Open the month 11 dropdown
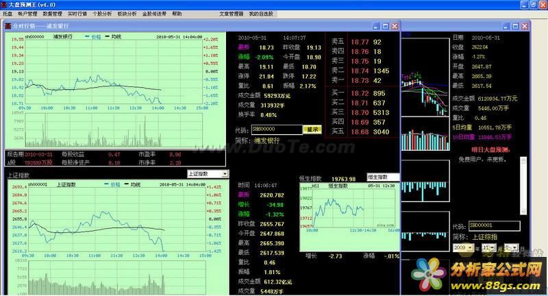Viewport: 548px width, 296px height. click(x=493, y=247)
